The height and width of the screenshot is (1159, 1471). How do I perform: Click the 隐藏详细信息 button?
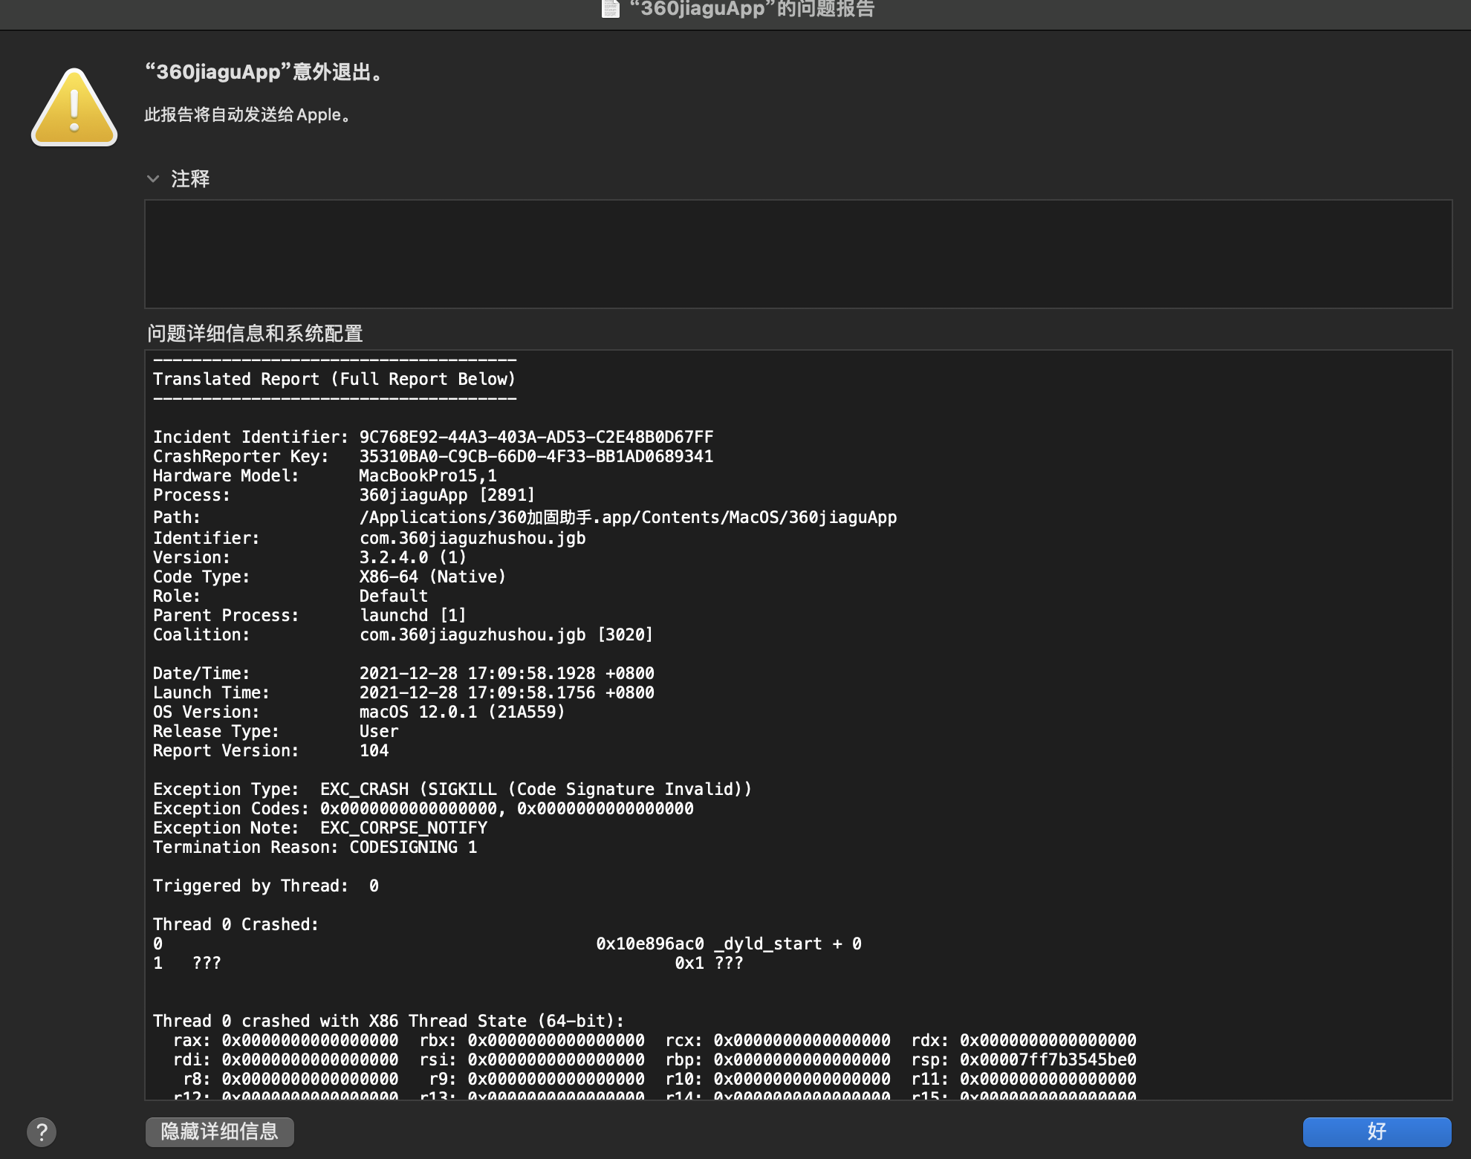coord(220,1132)
